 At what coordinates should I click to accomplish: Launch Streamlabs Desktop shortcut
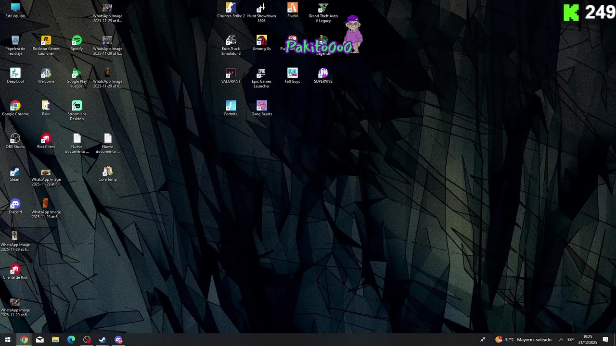pos(77,111)
